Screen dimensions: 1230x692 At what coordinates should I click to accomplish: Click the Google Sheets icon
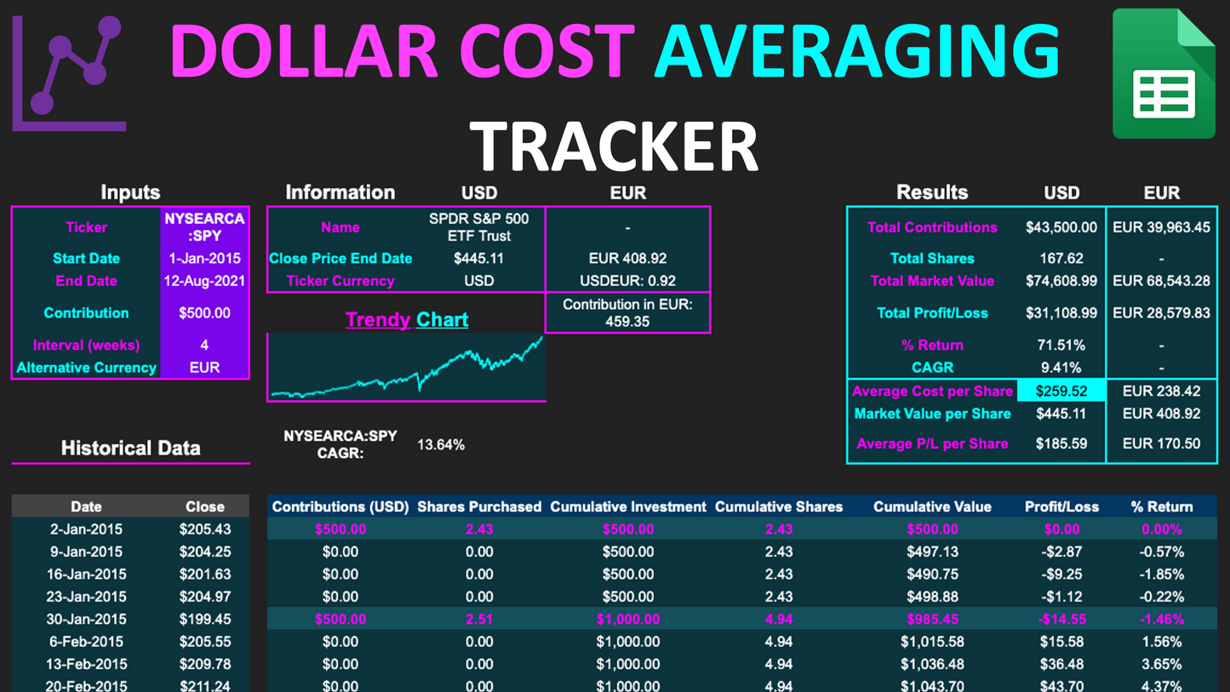click(1163, 71)
